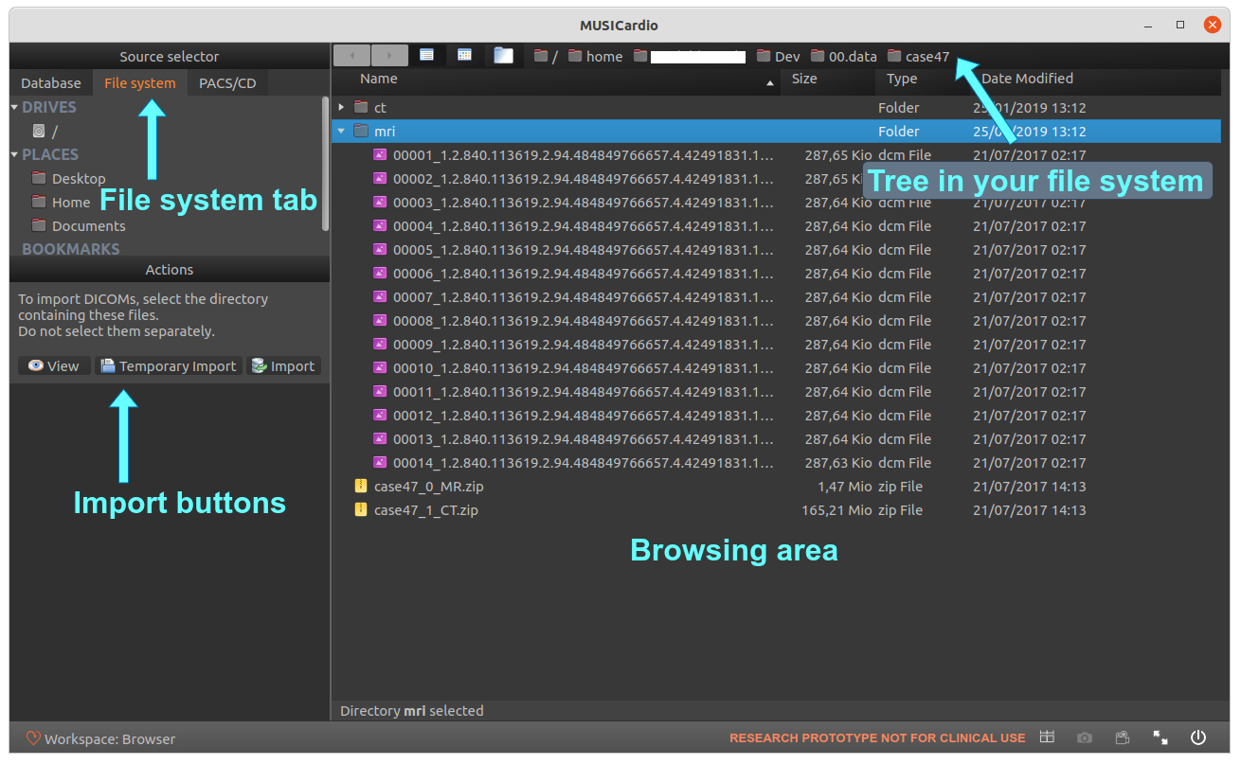1241x764 pixels.
Task: Click the BOOKMARKS section header
Action: coord(71,249)
